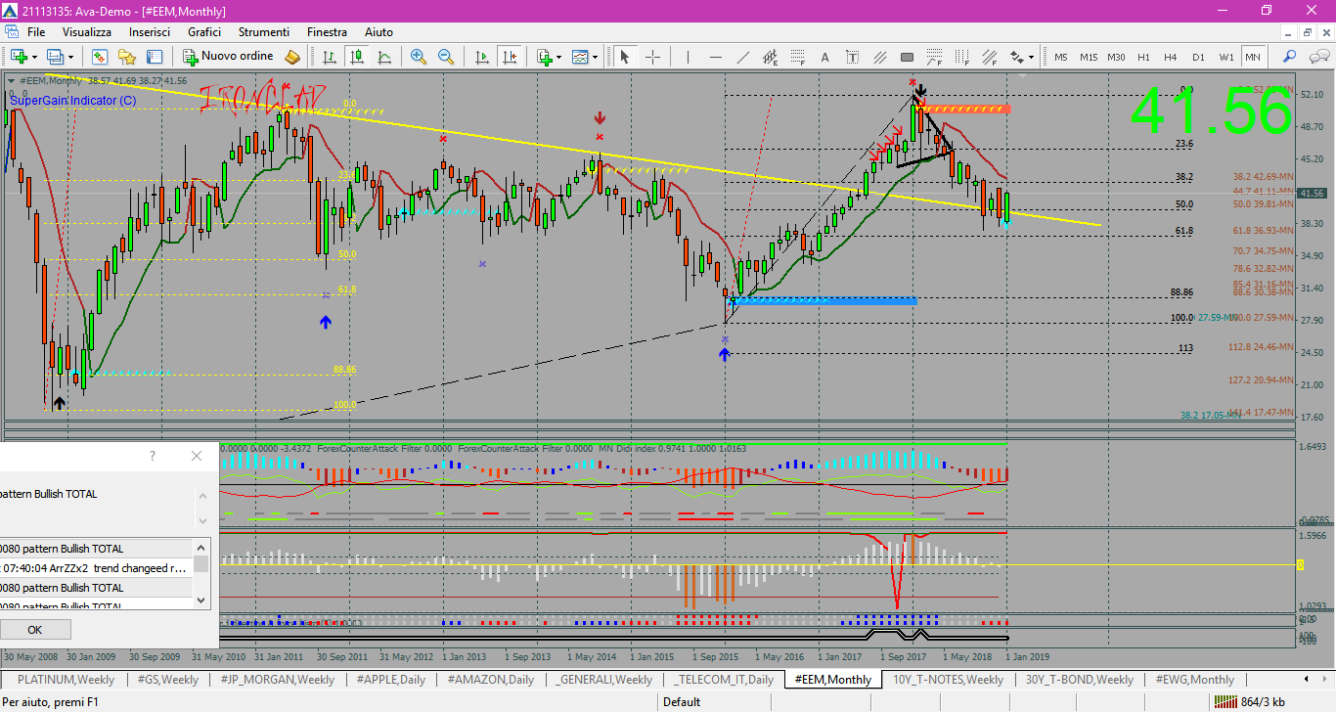Screen dimensions: 1336x712
Task: Open the Visualizza menu
Action: 87,32
